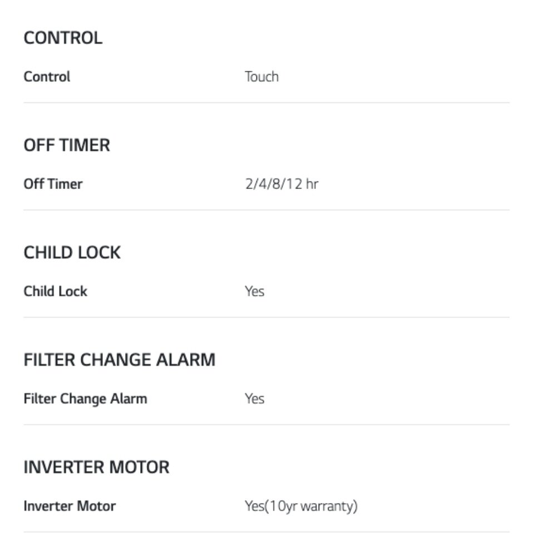Click the divider under the Inverter Motor row
Screen dimensions: 534x556
coord(266,532)
